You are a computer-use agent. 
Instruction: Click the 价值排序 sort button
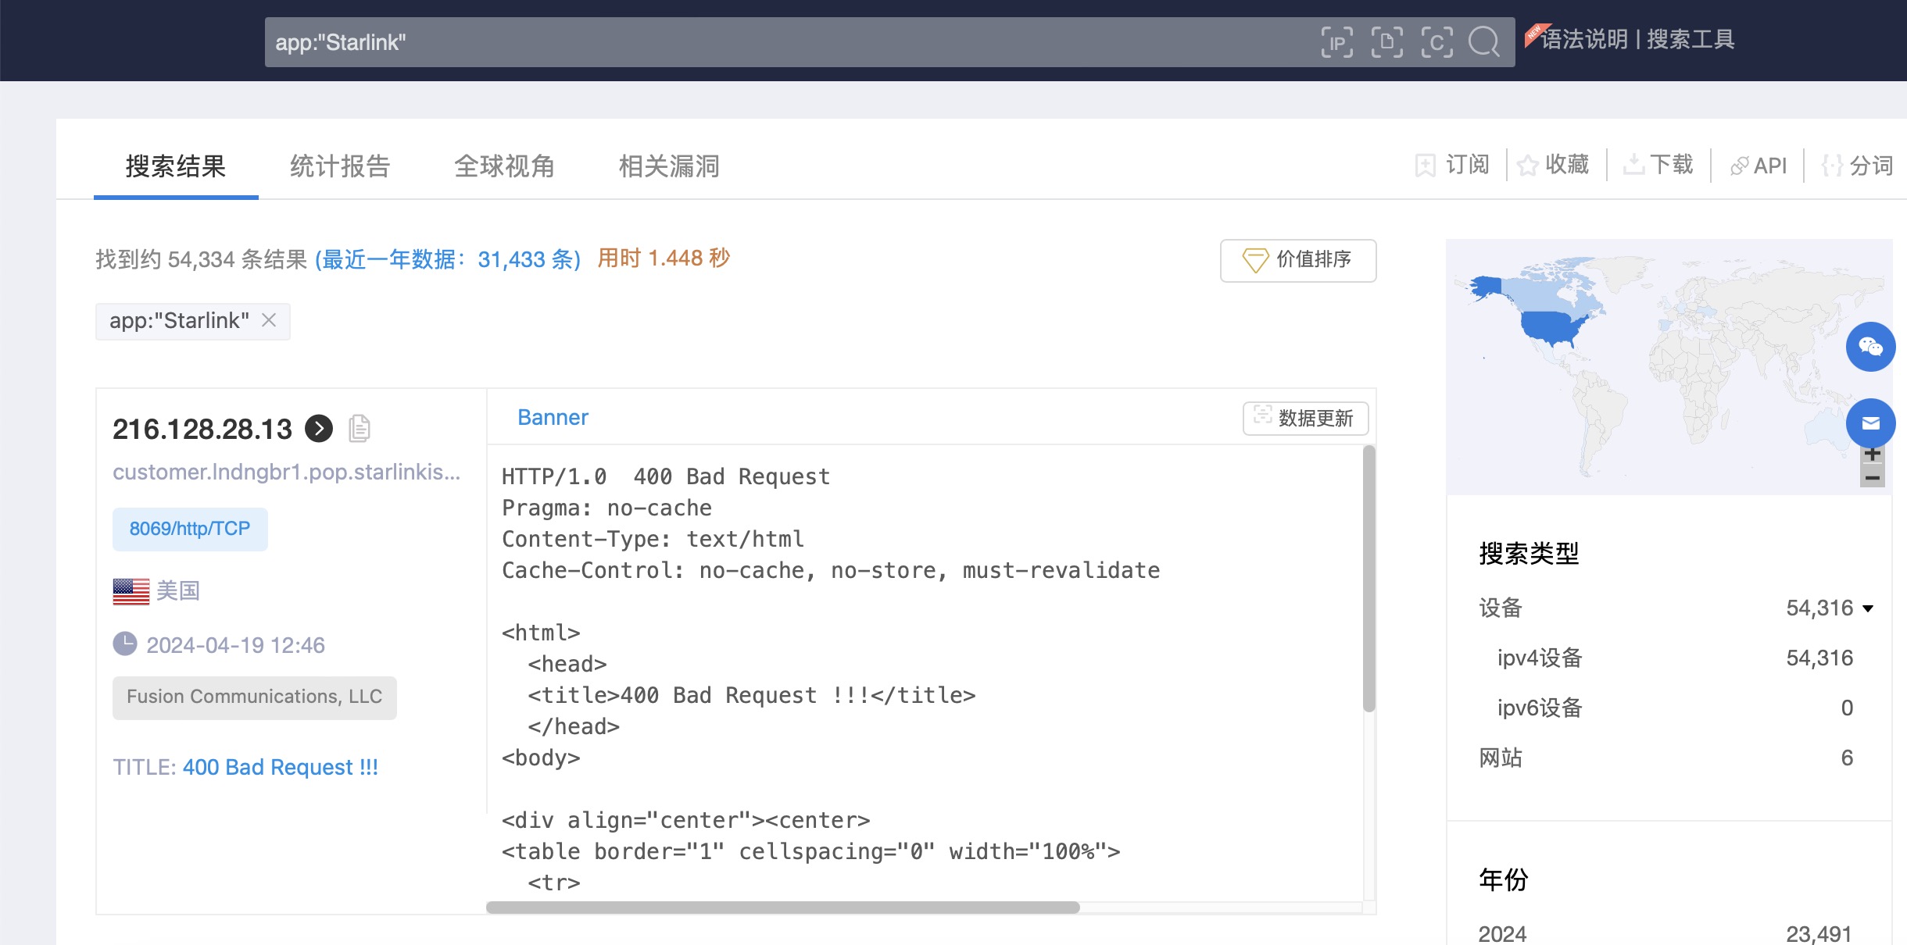[x=1297, y=260]
